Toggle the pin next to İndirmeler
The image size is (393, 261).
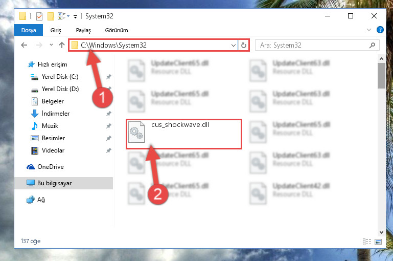(x=108, y=114)
